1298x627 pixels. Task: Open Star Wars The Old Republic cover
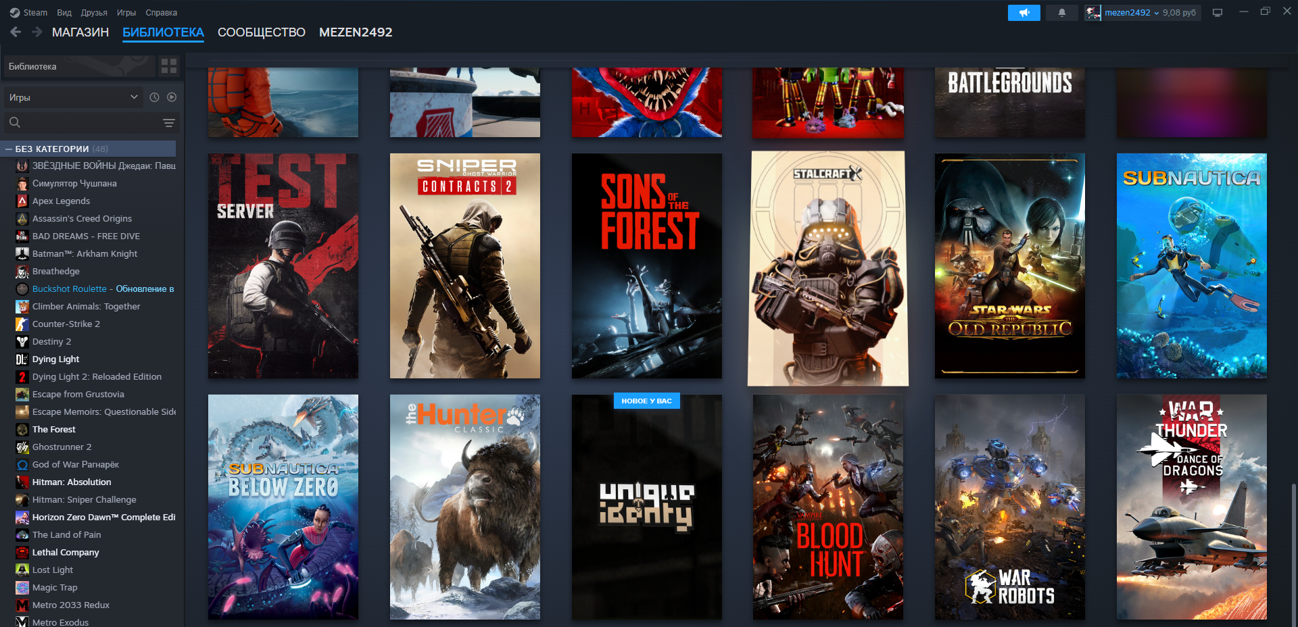click(x=1010, y=266)
